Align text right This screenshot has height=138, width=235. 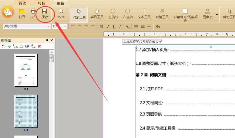pyautogui.click(x=86, y=27)
